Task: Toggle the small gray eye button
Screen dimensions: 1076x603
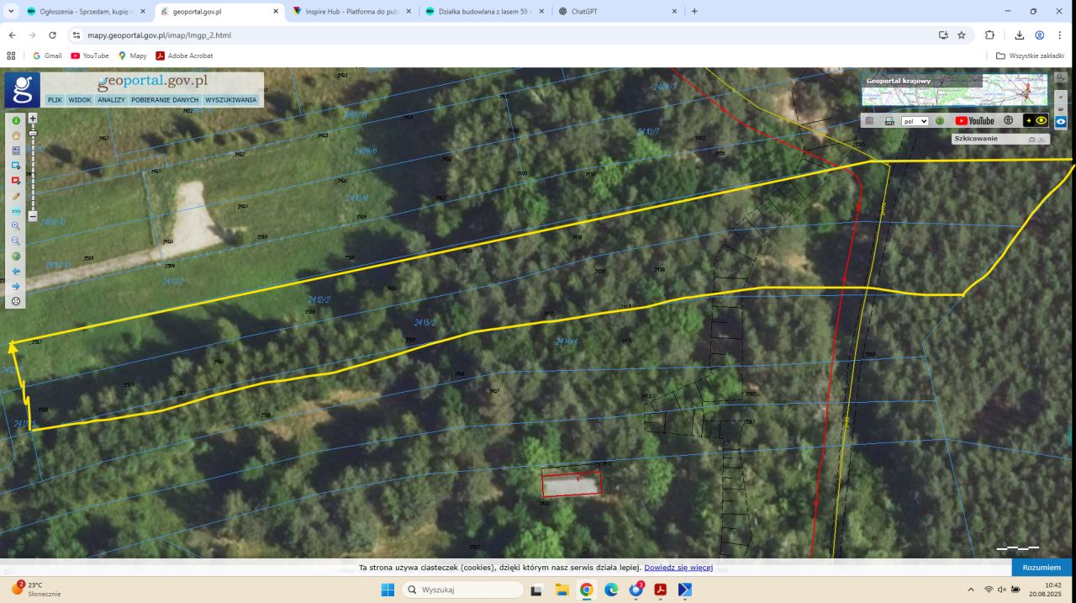Action: 1061,109
